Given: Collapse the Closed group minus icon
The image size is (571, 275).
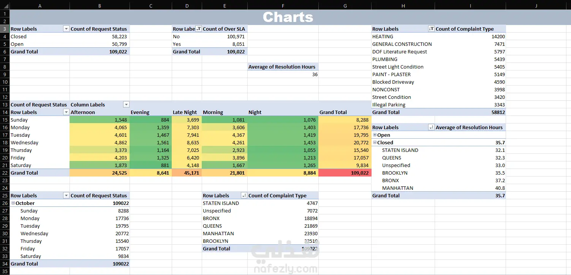Looking at the screenshot, I should (375, 142).
